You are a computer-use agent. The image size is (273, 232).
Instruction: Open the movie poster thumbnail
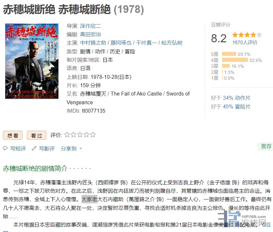tap(32, 61)
